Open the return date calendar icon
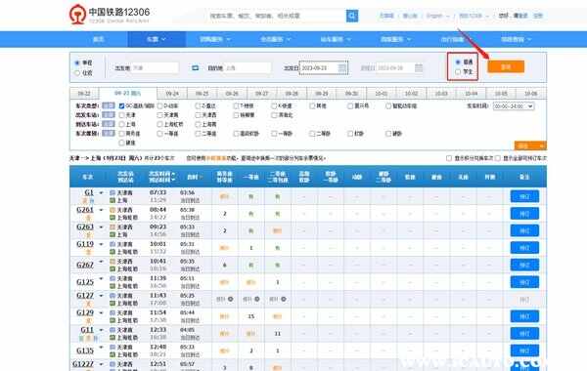This screenshot has width=587, height=371. coord(419,68)
